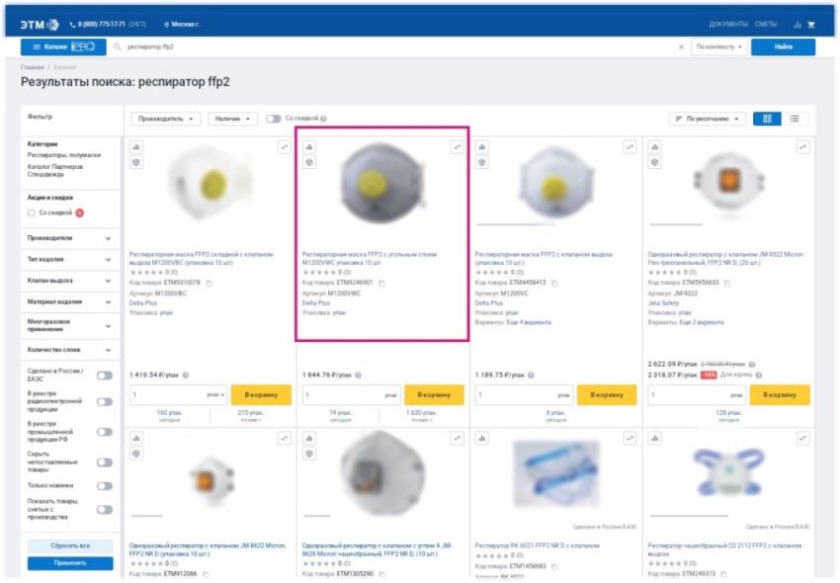Add RK 6021 respirator to comparison icon
This screenshot has height=583, width=840.
tap(482, 439)
